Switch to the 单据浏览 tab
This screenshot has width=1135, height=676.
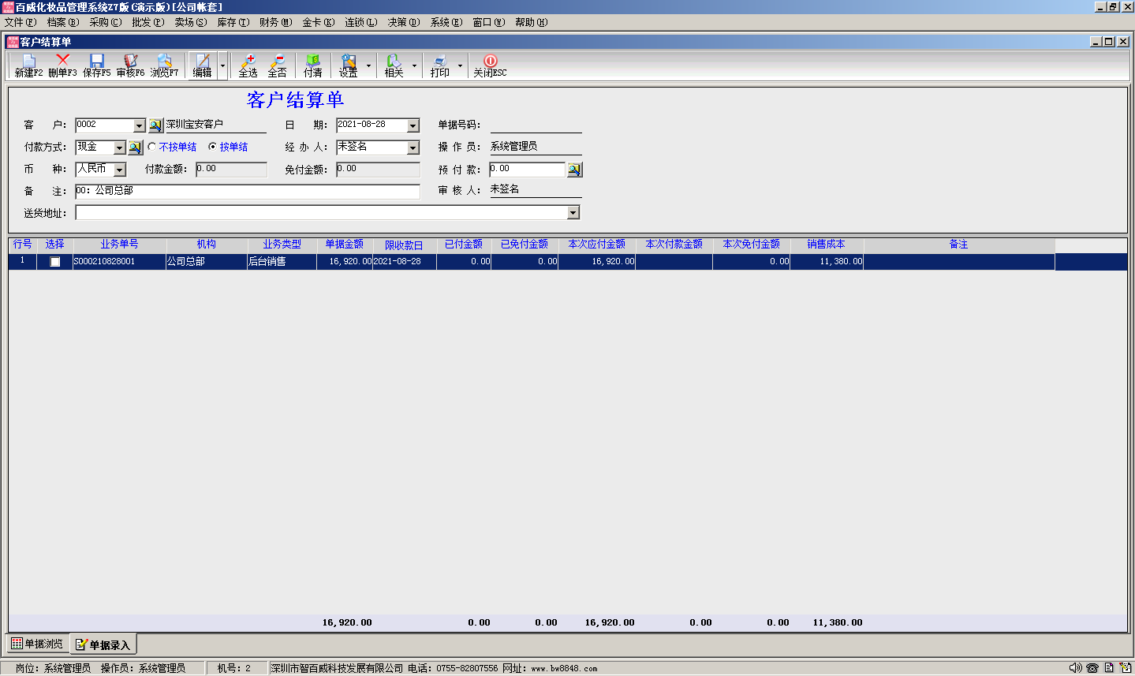(x=37, y=644)
